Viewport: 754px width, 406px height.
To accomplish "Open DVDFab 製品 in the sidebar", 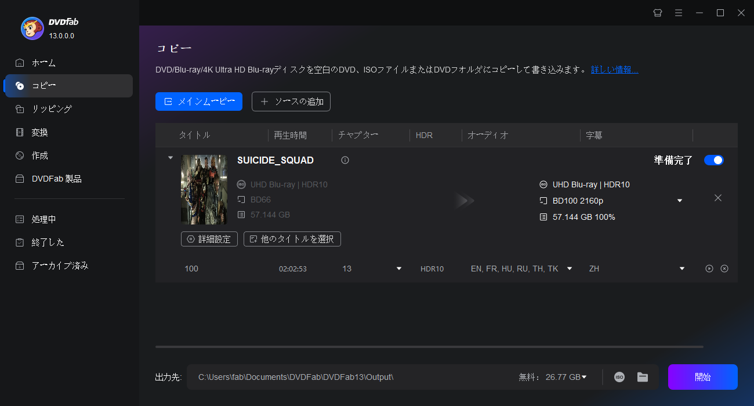I will [x=69, y=179].
